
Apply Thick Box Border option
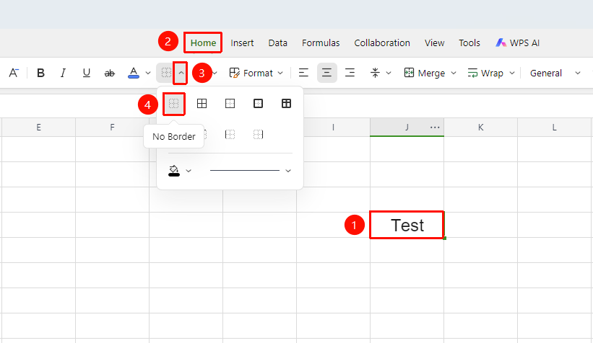[x=259, y=103]
